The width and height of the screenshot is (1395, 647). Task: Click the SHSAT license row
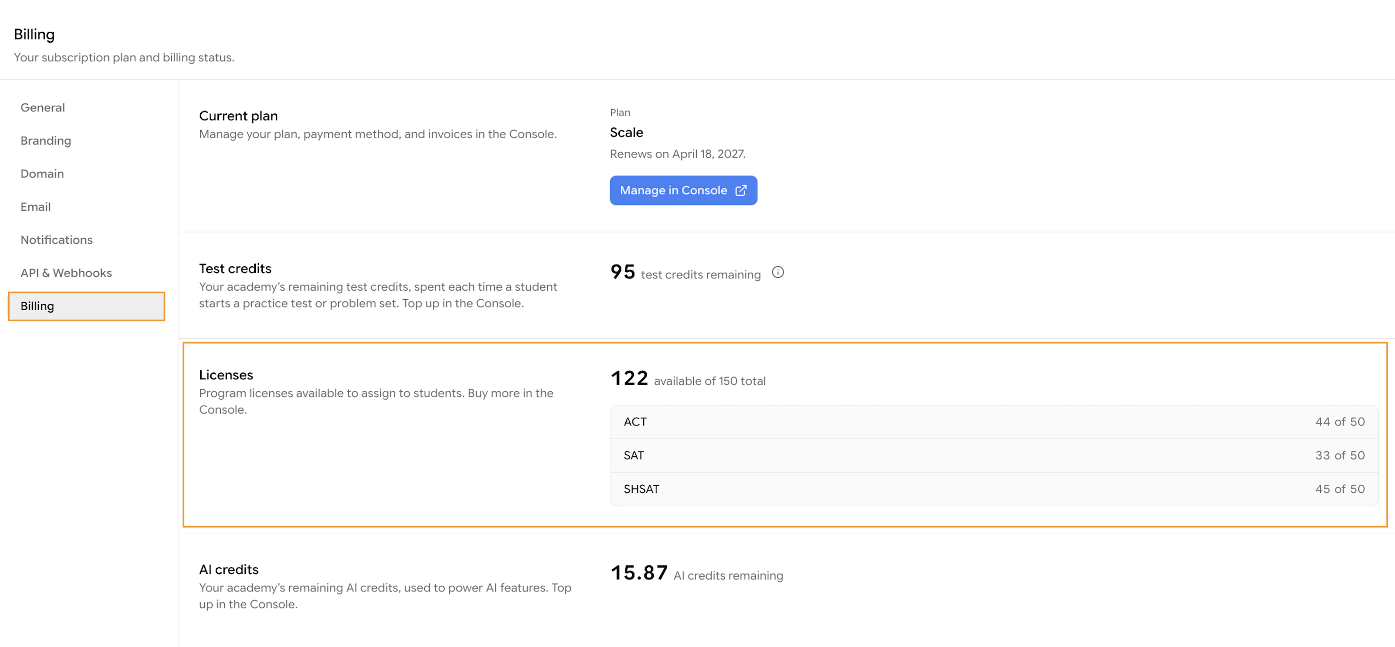(x=994, y=489)
